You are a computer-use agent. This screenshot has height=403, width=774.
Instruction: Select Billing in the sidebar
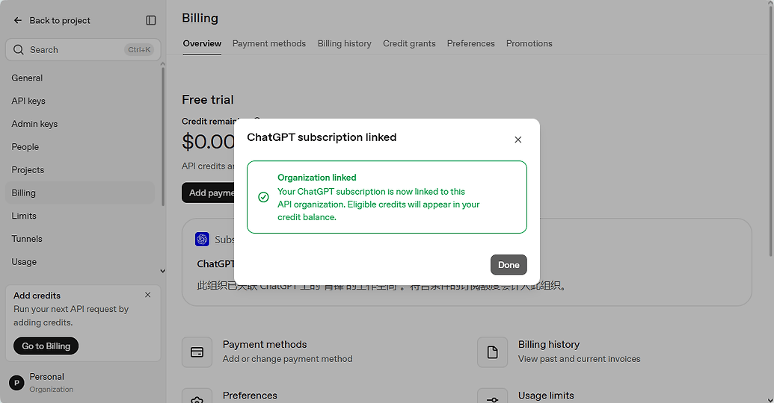coord(80,193)
